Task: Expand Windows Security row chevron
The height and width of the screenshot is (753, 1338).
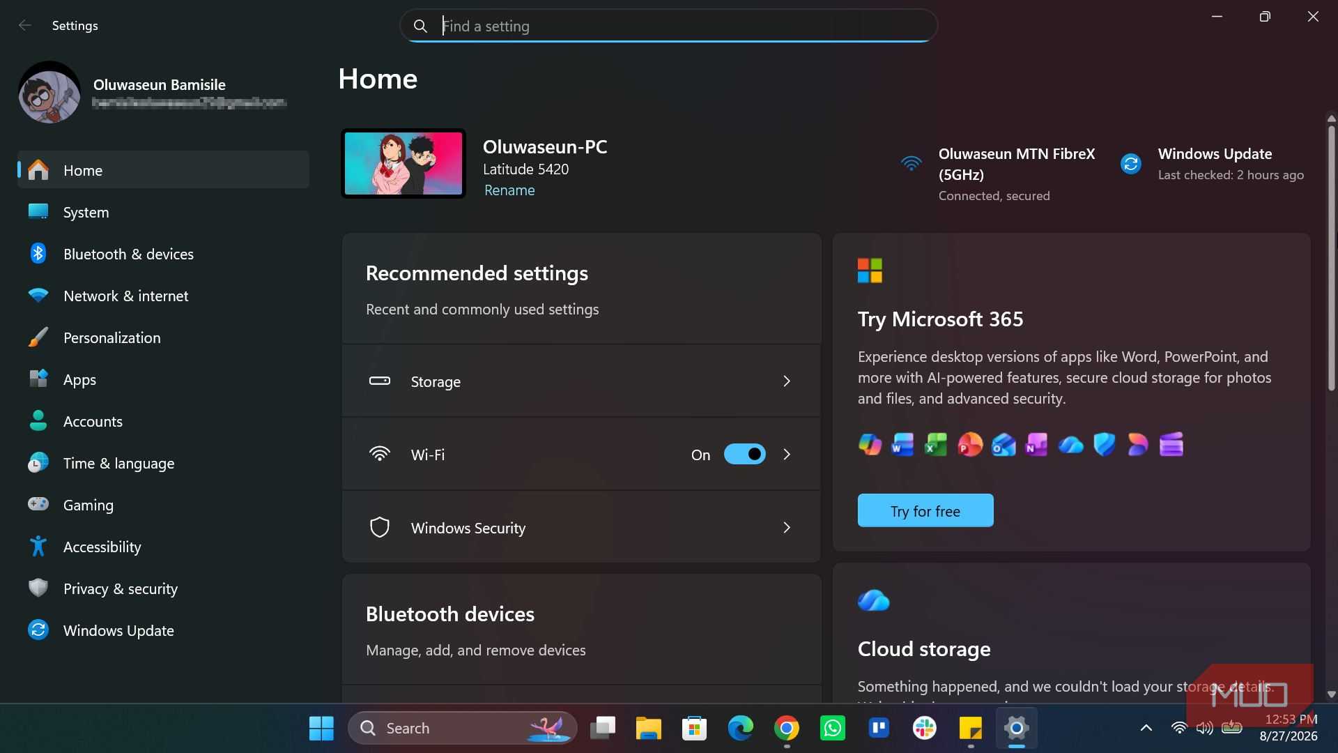Action: (x=787, y=528)
